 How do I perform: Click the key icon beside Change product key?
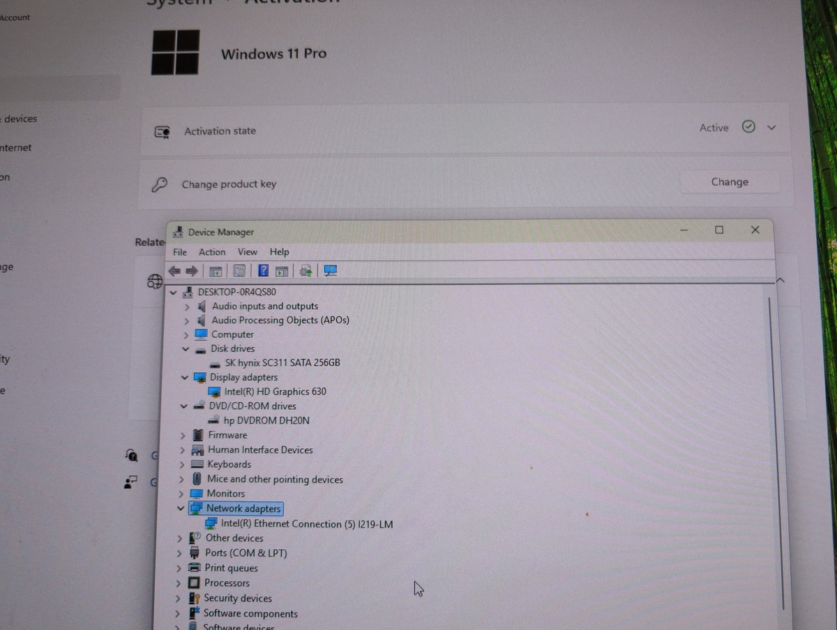click(160, 185)
